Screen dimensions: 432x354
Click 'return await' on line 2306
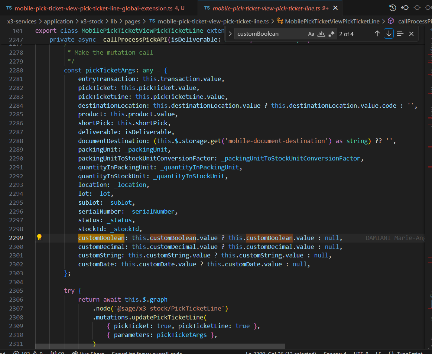(100, 299)
